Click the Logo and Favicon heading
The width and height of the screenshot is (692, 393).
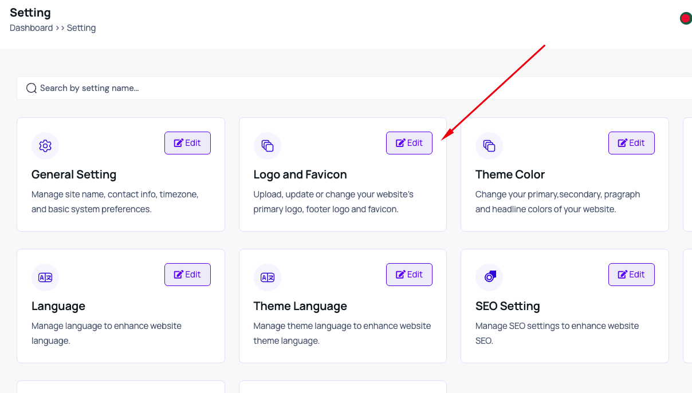pos(300,174)
